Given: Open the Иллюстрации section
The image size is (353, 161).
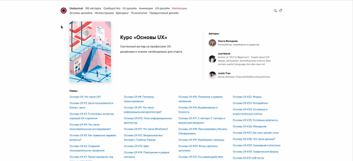Looking at the screenshot, I should 104,13.
